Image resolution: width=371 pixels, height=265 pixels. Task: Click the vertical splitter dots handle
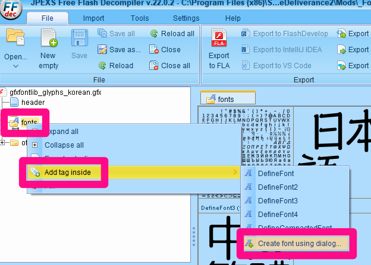(194, 237)
